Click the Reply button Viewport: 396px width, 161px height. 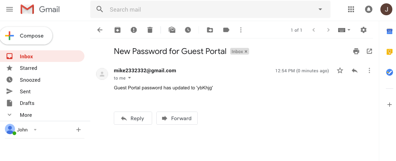click(x=133, y=118)
